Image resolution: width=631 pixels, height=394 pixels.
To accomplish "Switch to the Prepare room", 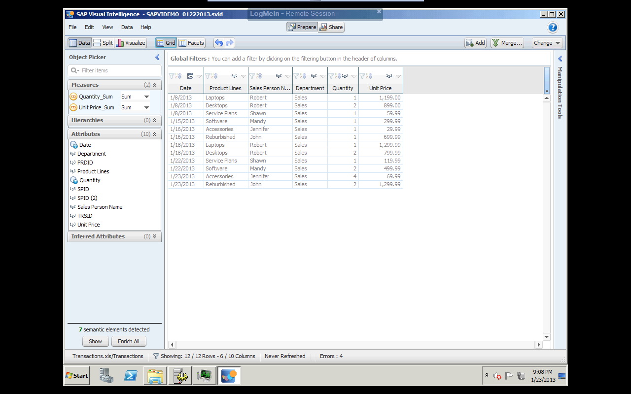I will pyautogui.click(x=302, y=27).
